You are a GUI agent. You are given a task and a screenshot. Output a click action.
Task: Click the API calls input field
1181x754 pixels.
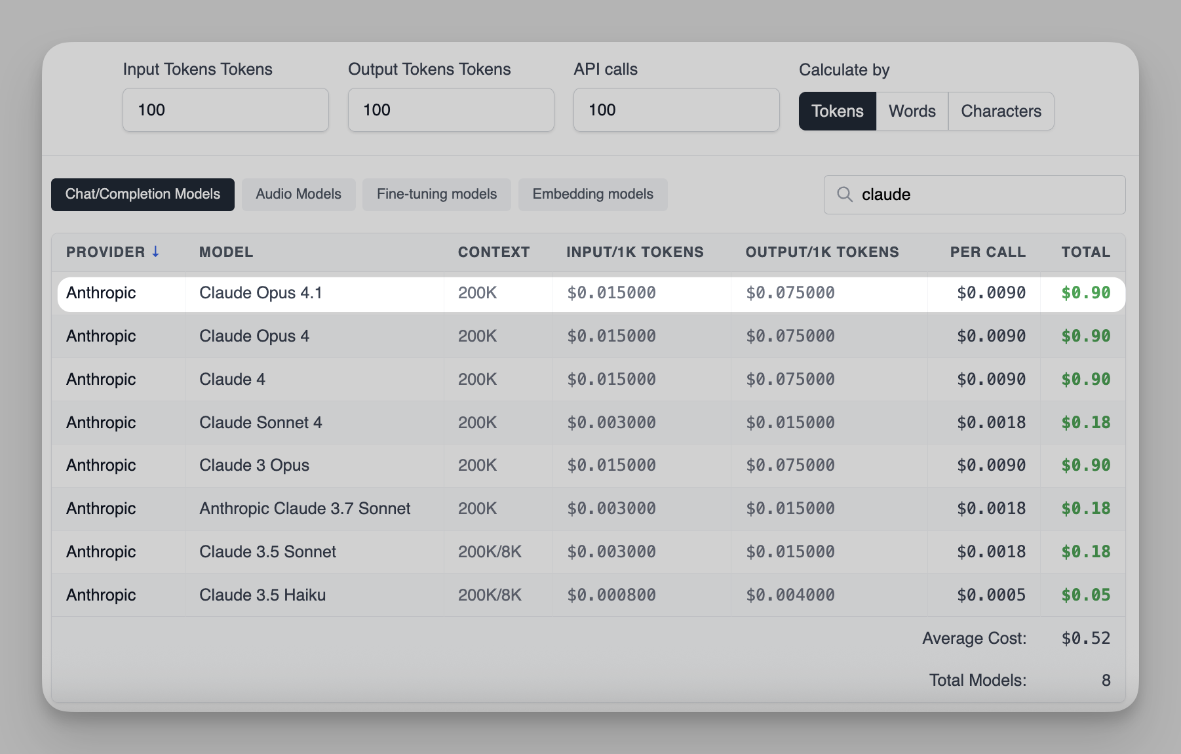click(676, 110)
